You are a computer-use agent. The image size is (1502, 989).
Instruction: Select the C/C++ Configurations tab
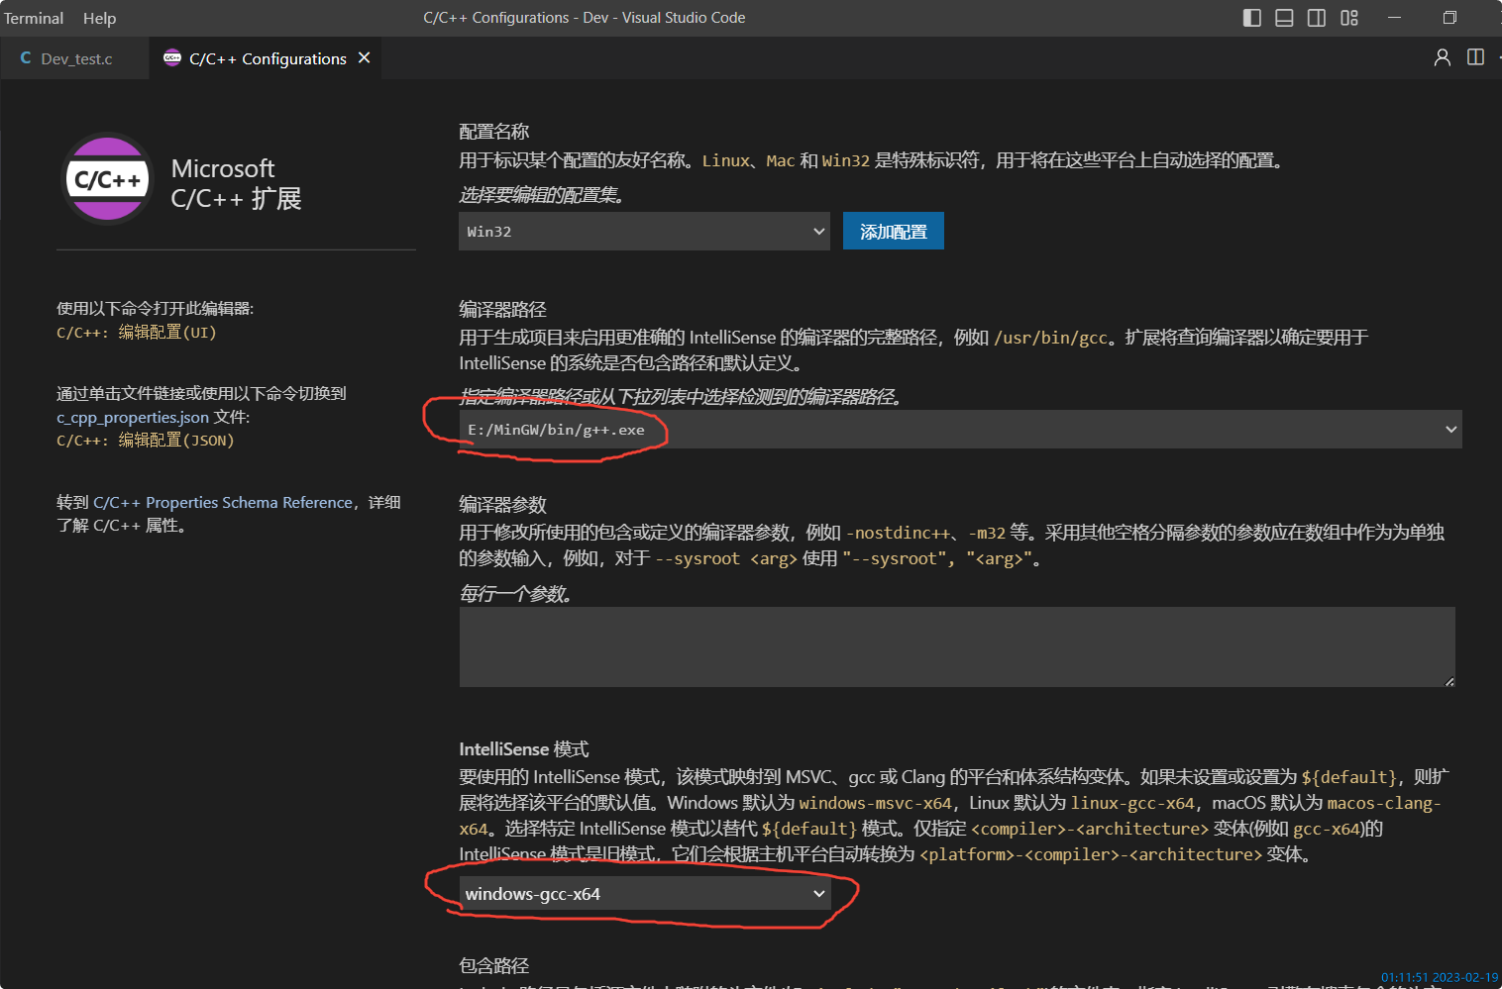click(x=266, y=58)
